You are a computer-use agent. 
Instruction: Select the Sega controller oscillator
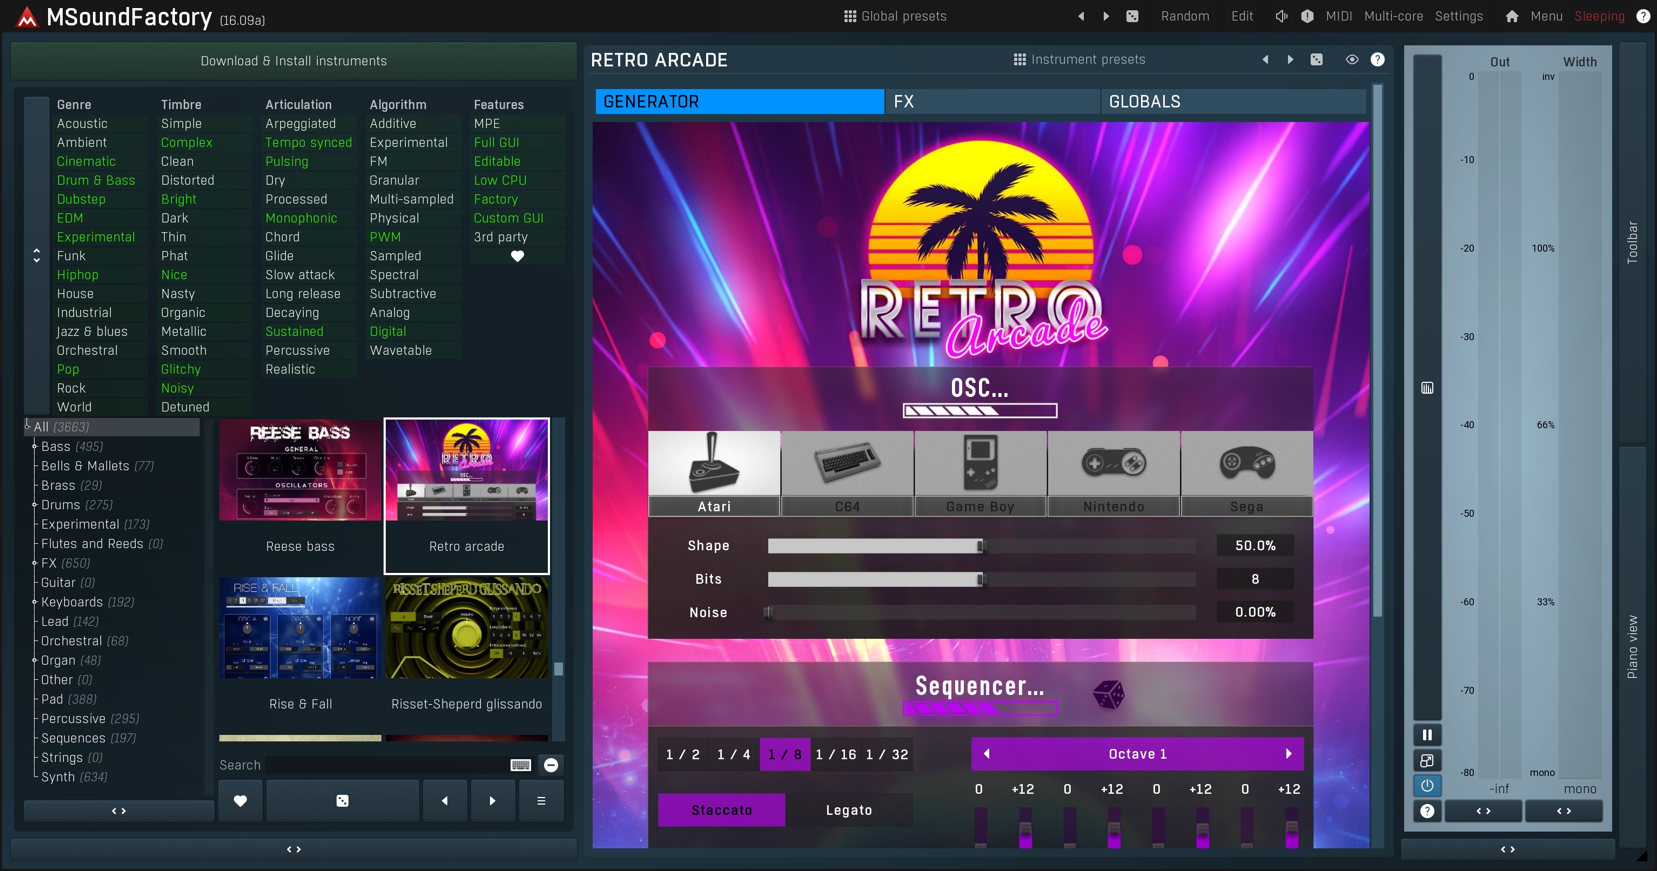click(1246, 473)
